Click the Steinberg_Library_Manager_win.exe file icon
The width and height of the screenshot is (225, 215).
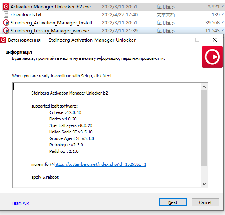point(6,30)
